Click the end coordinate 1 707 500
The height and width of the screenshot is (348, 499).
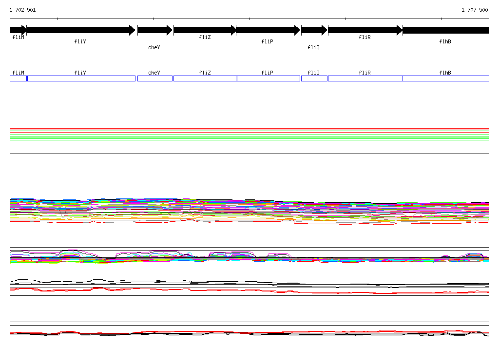(475, 10)
